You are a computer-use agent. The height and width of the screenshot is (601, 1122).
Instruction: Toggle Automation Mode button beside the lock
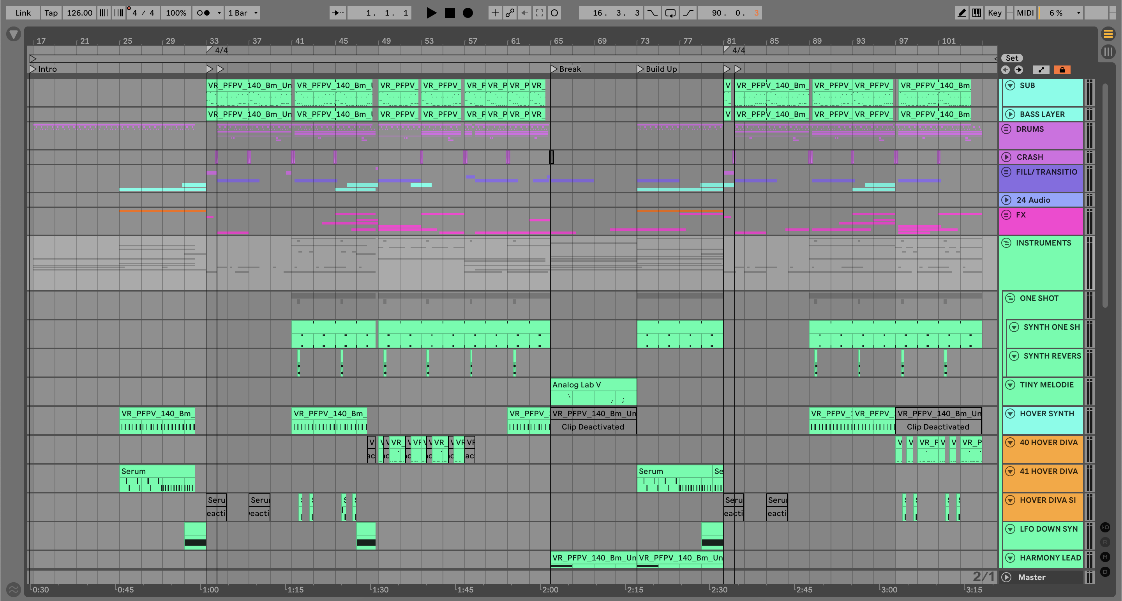click(1041, 70)
